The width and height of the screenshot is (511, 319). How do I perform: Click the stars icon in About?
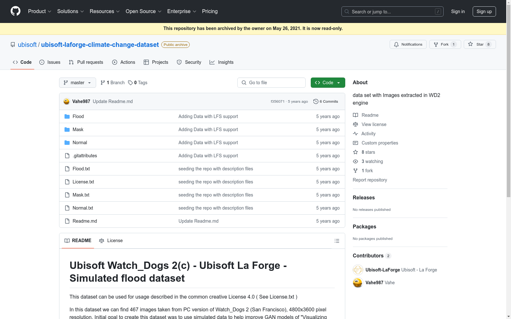click(x=355, y=152)
